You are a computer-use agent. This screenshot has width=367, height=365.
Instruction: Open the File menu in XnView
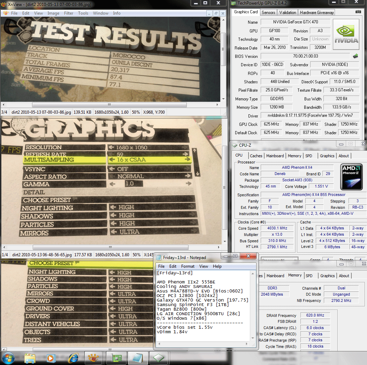pos(14,13)
